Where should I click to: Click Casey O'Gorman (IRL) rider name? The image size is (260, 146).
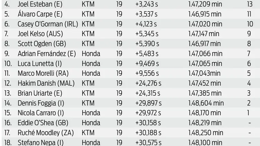47,24
